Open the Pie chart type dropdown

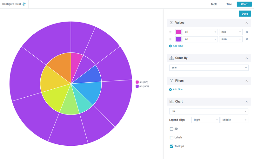click(x=209, y=111)
